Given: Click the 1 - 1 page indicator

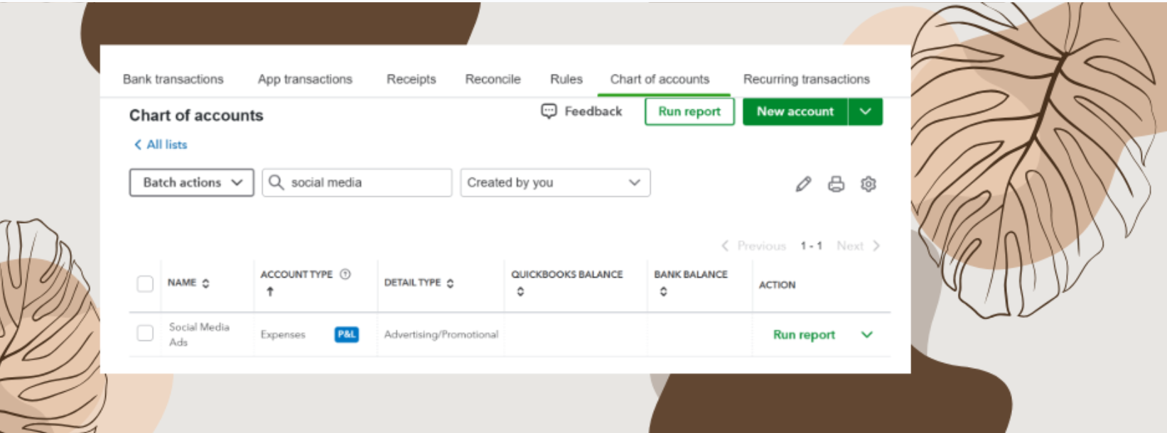Looking at the screenshot, I should click(x=811, y=246).
